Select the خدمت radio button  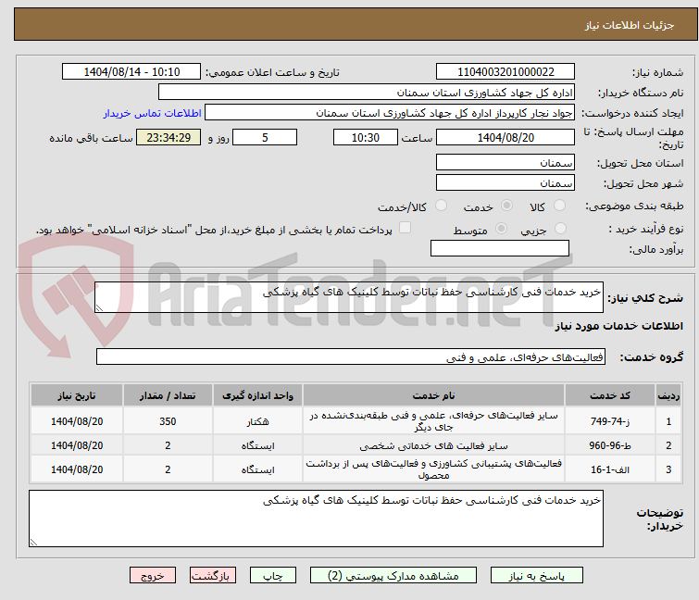click(x=506, y=206)
